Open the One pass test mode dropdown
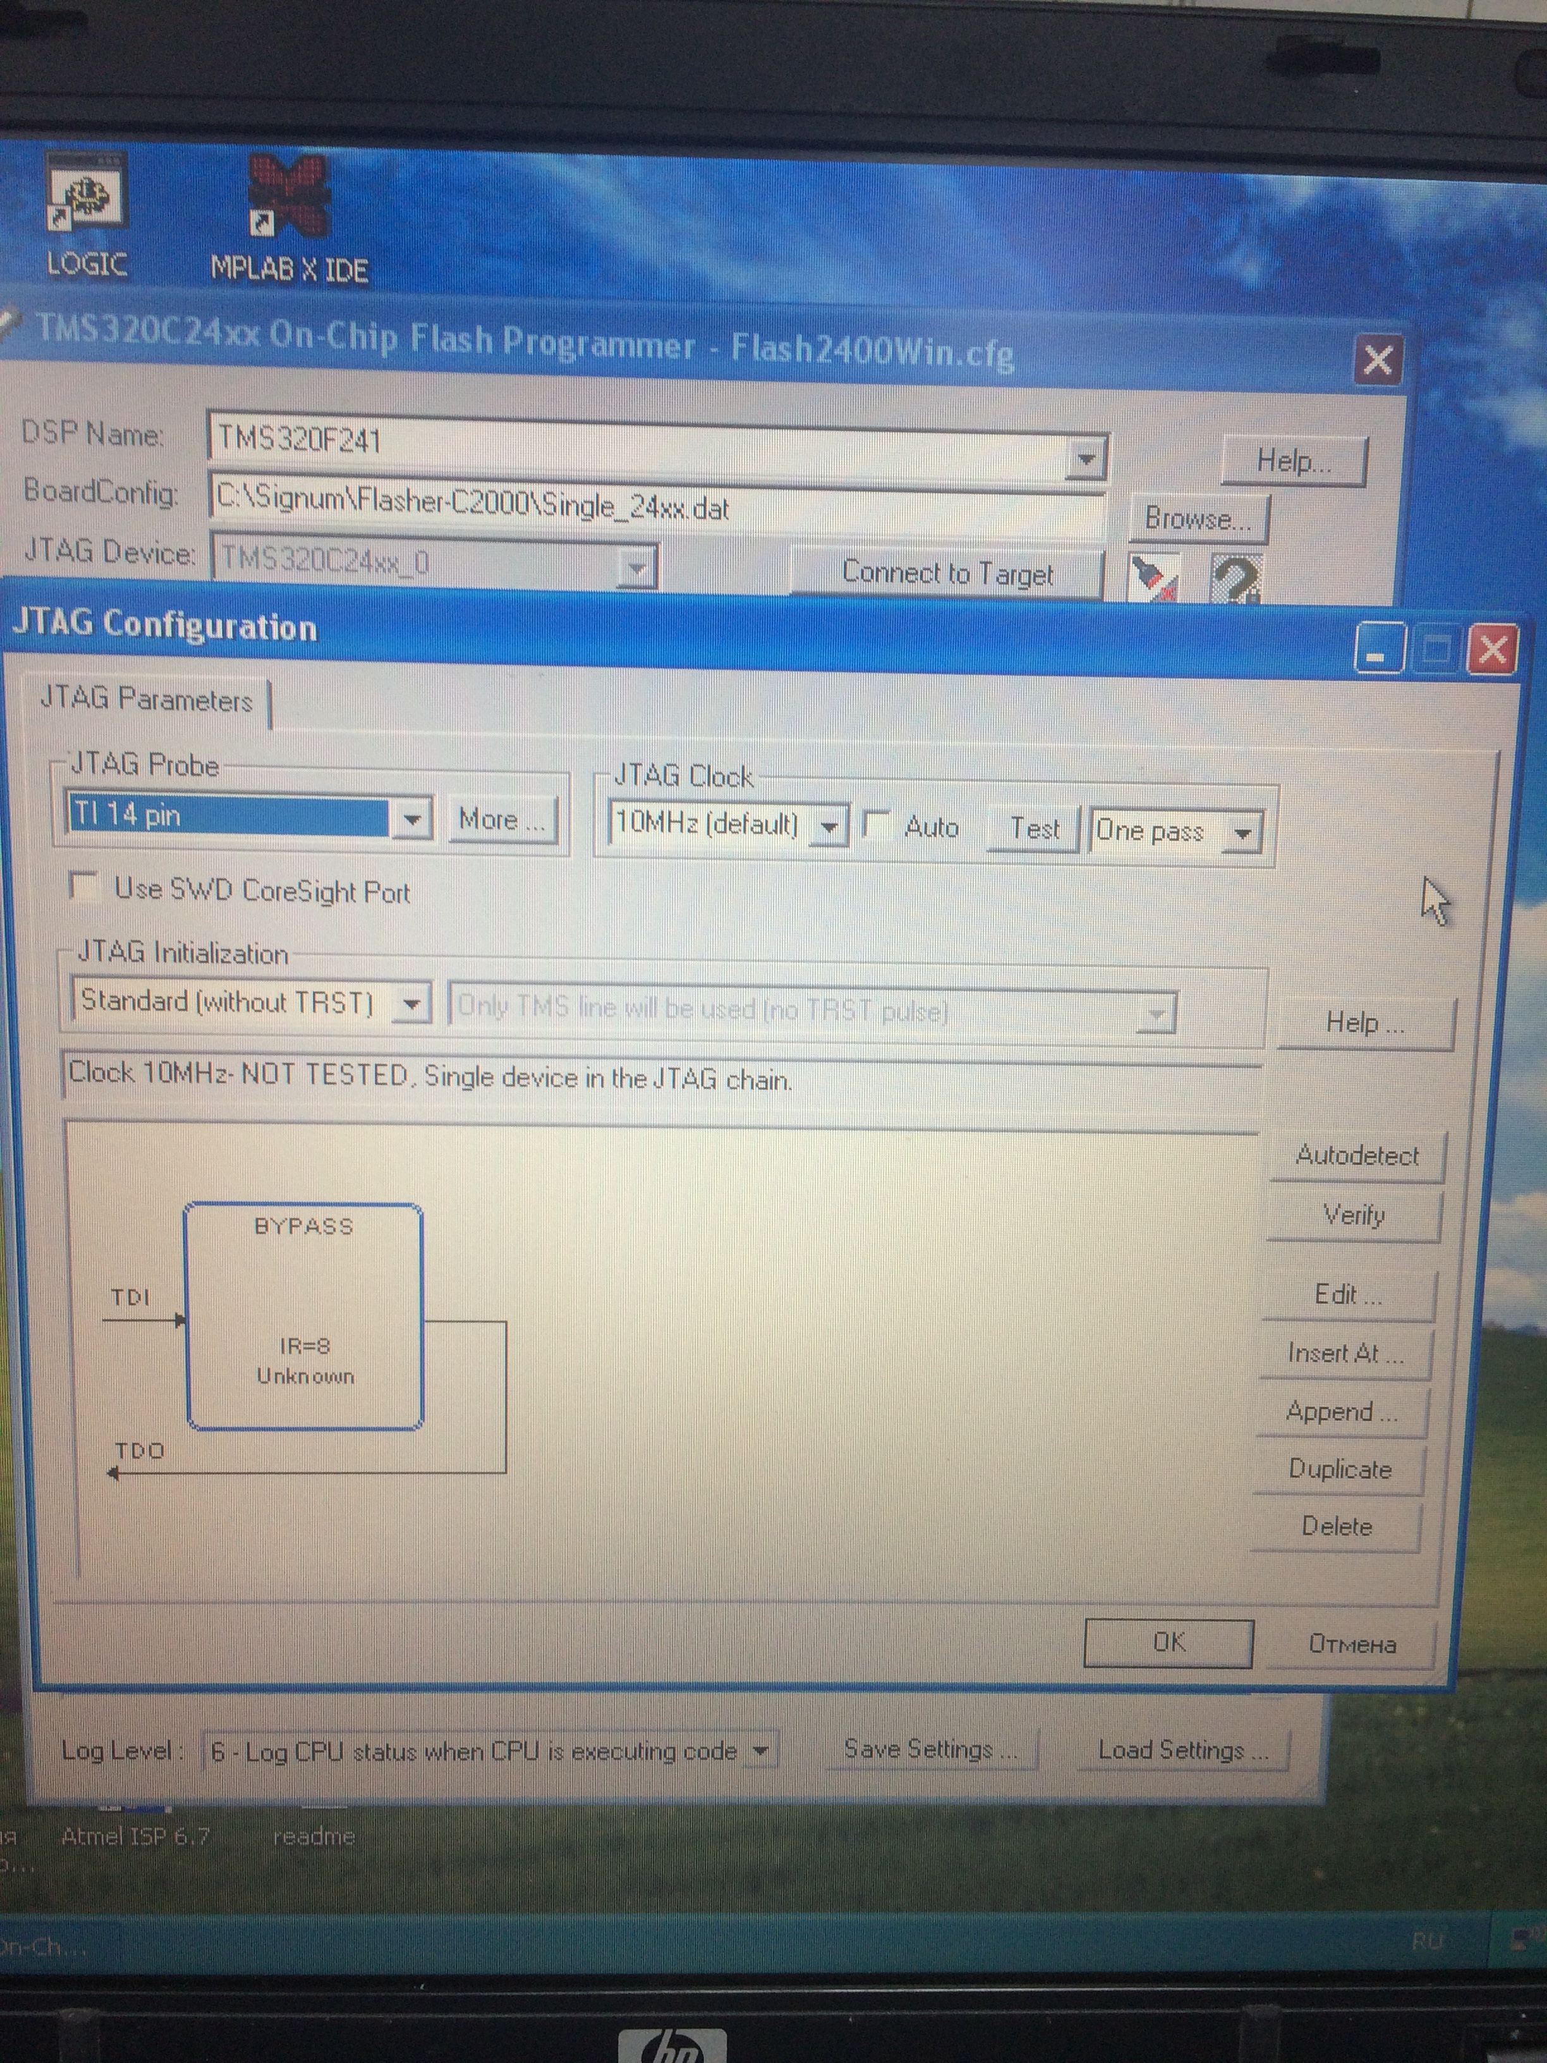Image resolution: width=1547 pixels, height=2063 pixels. point(1241,832)
